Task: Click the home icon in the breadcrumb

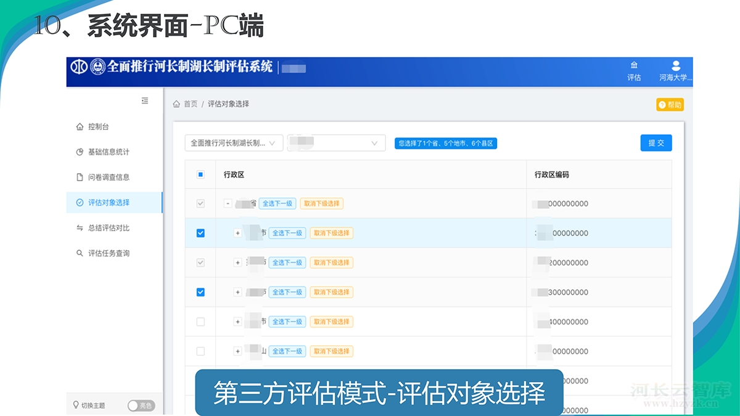Action: 176,104
